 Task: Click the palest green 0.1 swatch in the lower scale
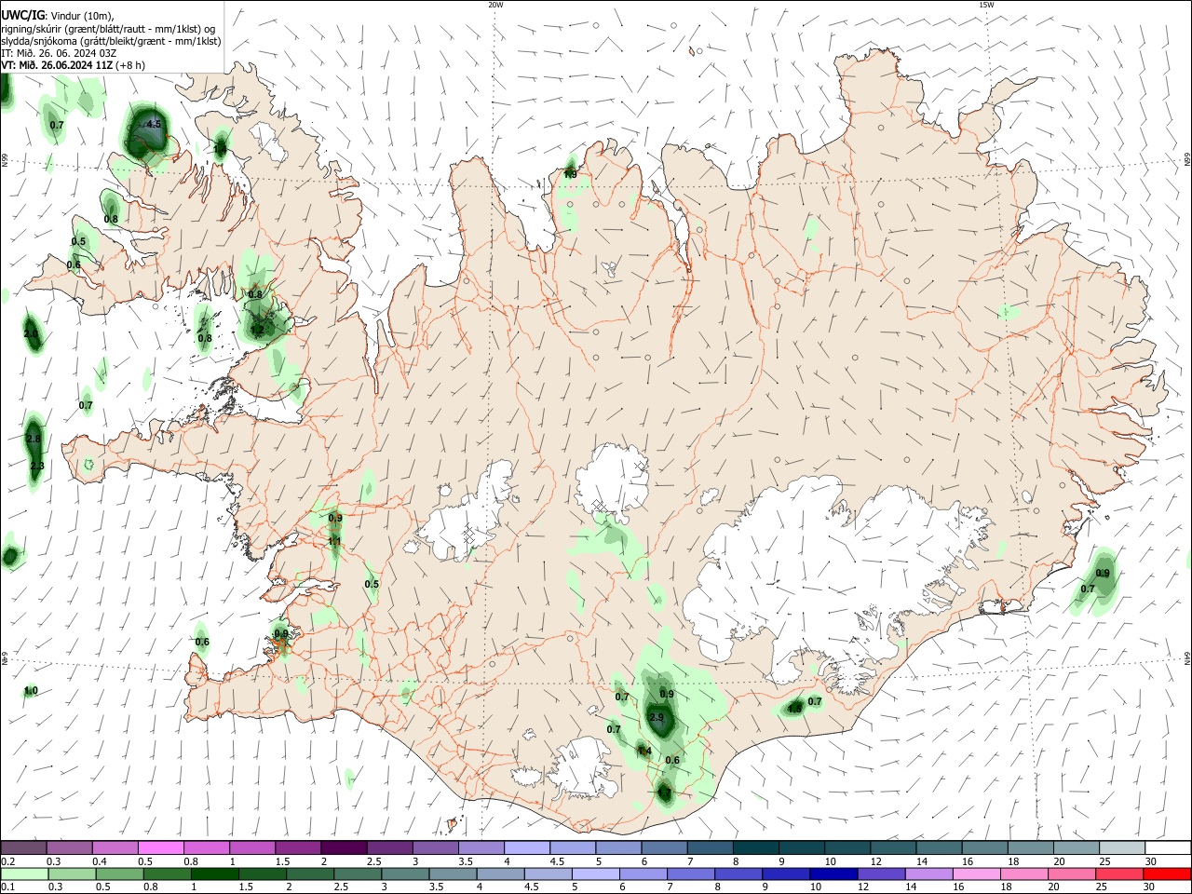pos(24,874)
